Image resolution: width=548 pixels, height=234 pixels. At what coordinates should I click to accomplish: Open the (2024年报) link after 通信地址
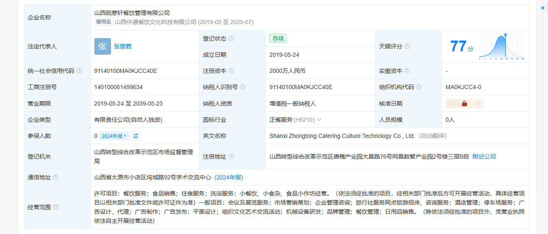(229, 177)
